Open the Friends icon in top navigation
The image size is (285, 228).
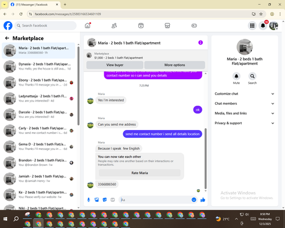pos(114,26)
